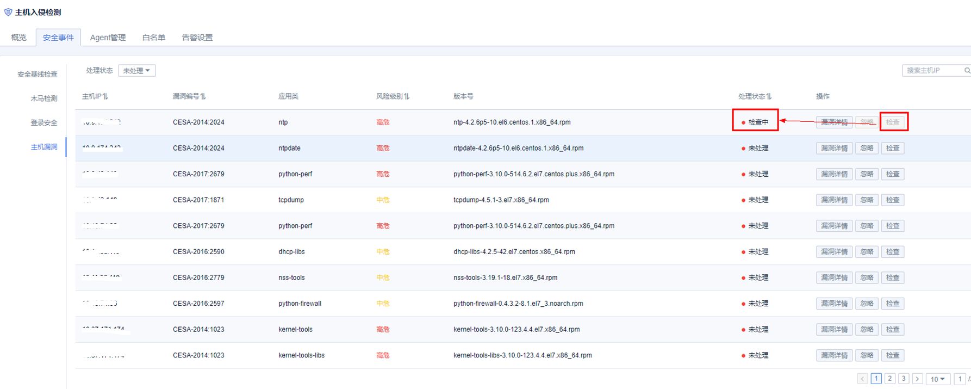Open the 白名单 tab
The height and width of the screenshot is (389, 971).
click(154, 38)
